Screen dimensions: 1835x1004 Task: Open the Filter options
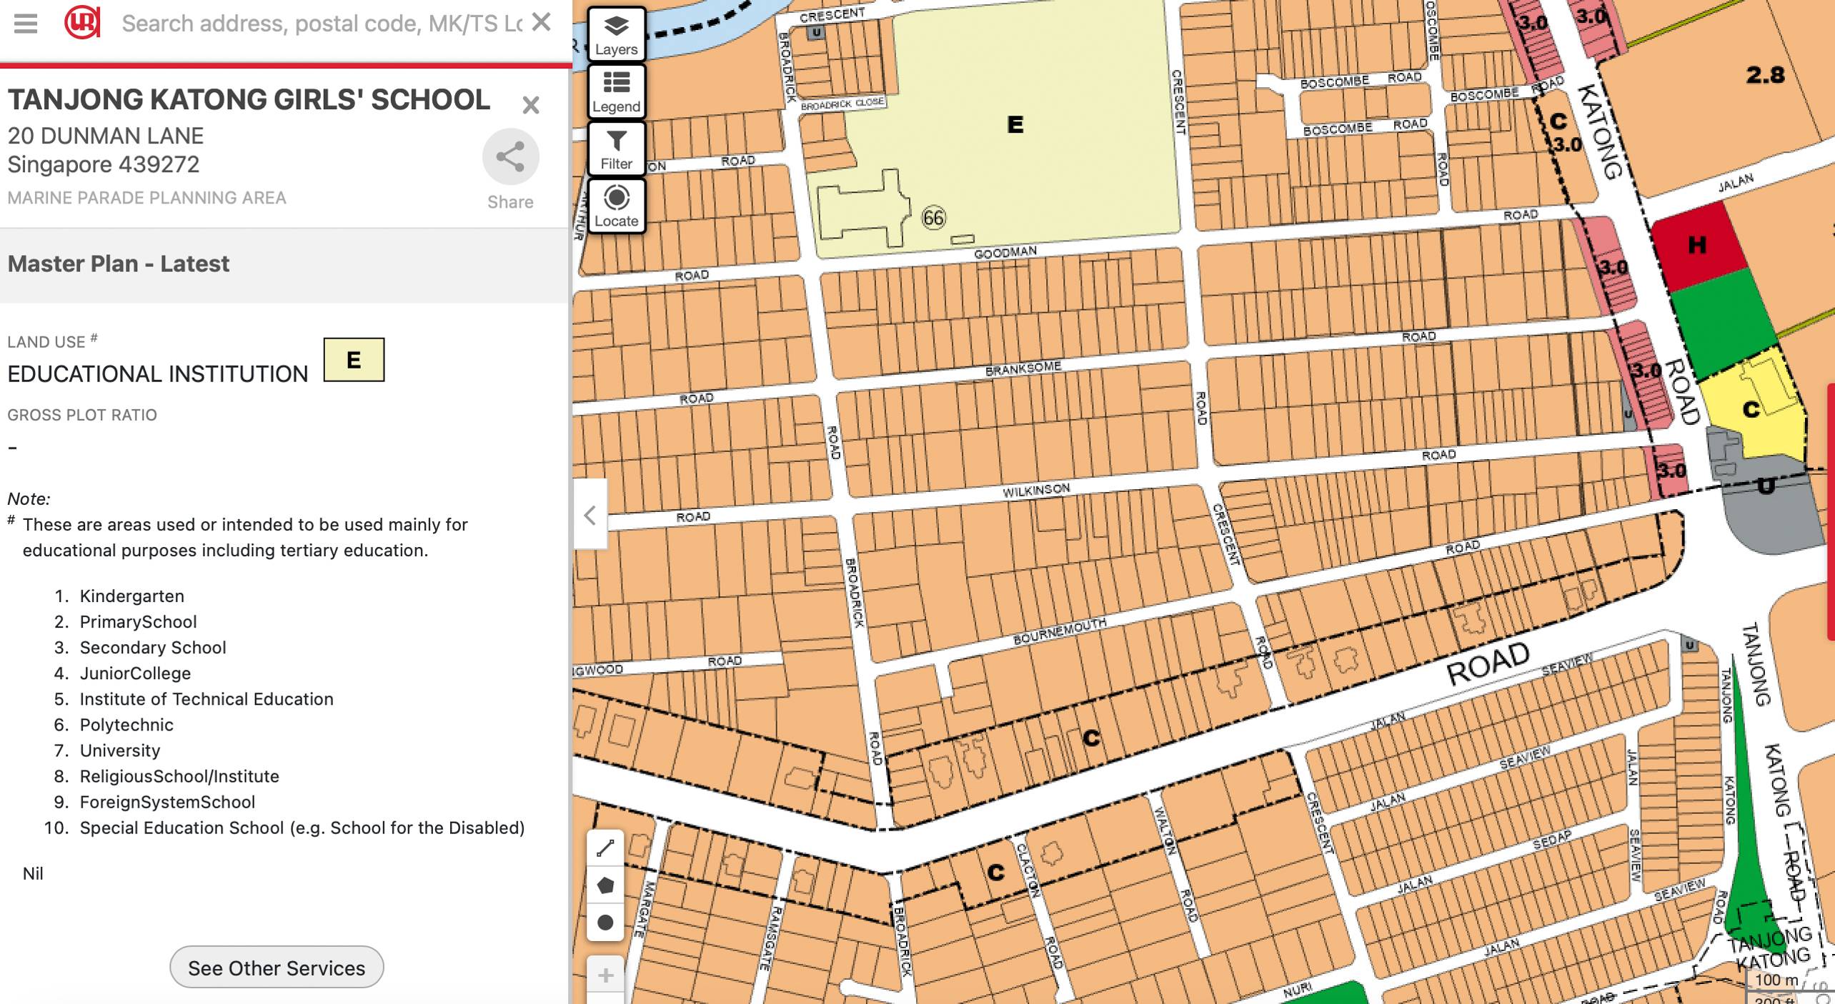616,149
